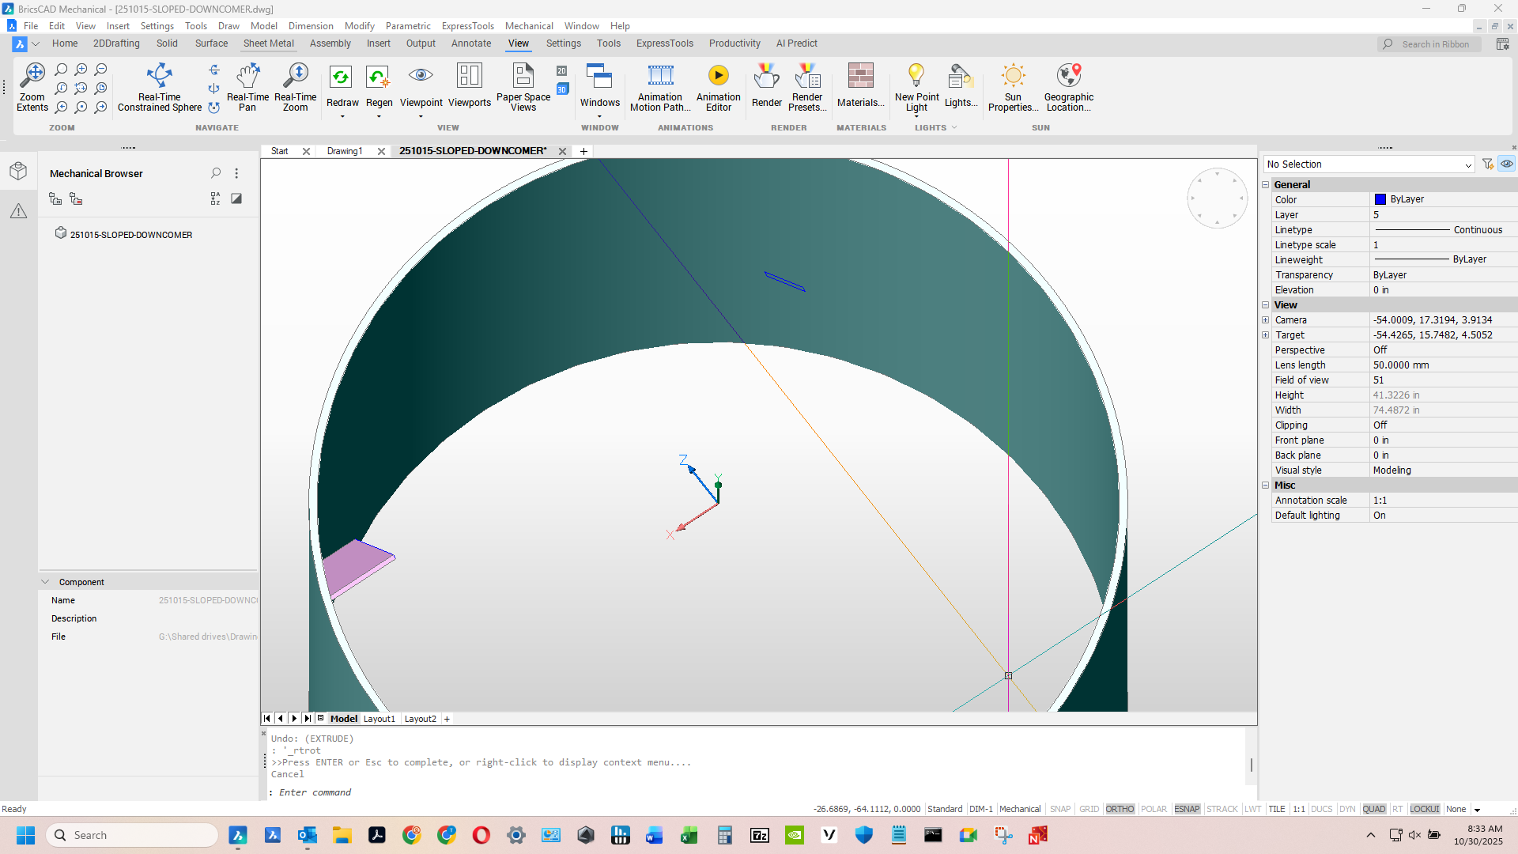1518x854 pixels.
Task: Collapse the General properties section
Action: tap(1265, 184)
